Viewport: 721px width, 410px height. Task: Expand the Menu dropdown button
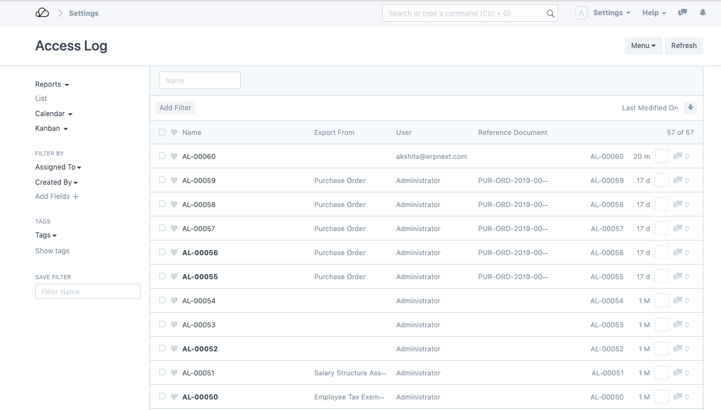tap(643, 46)
